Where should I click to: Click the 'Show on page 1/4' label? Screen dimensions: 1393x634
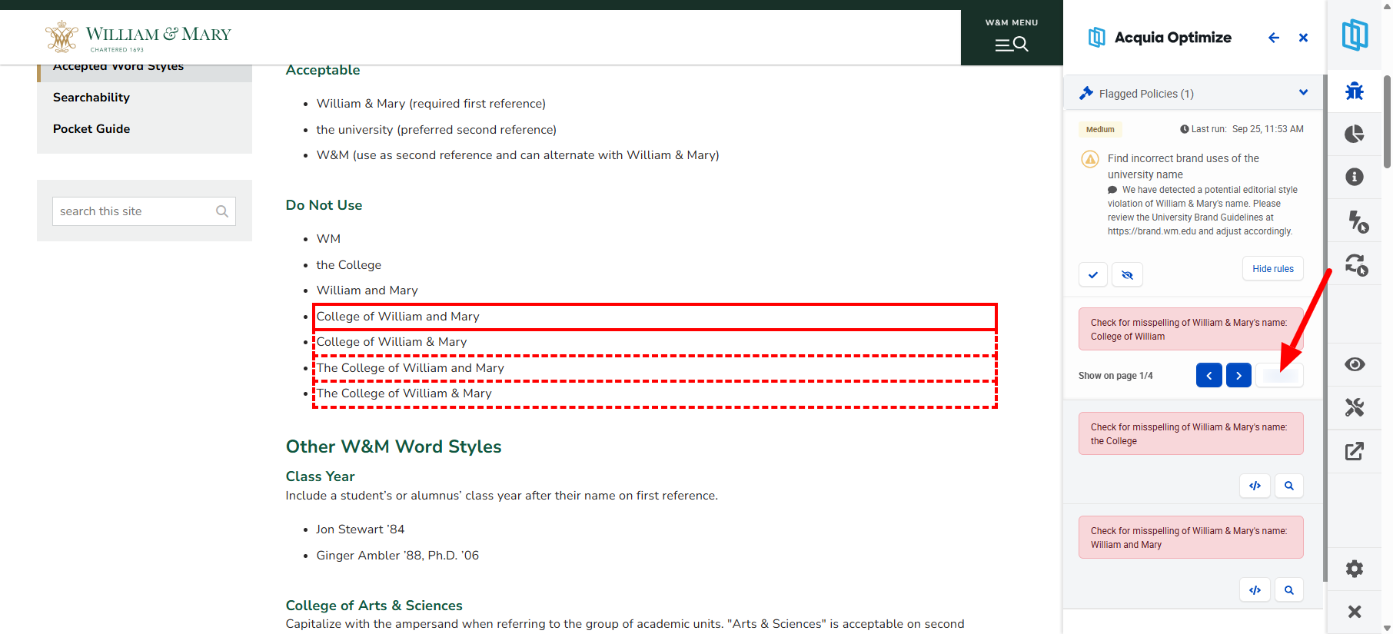pos(1115,376)
